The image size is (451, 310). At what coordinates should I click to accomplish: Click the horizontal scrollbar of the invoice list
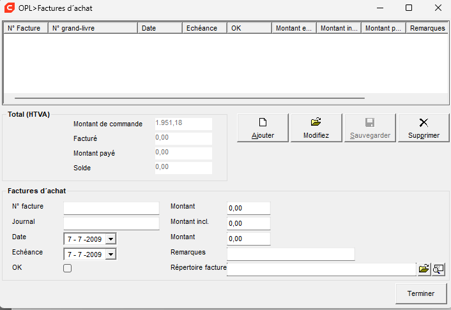pos(190,98)
